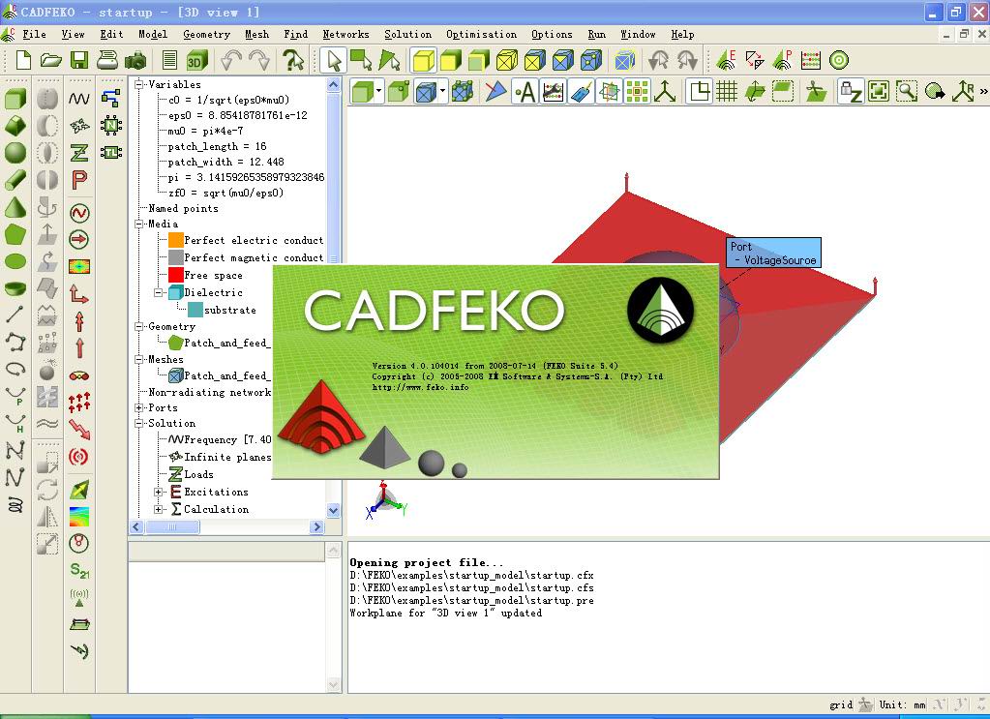
Task: Click the question-mark help pointer icon
Action: click(293, 61)
